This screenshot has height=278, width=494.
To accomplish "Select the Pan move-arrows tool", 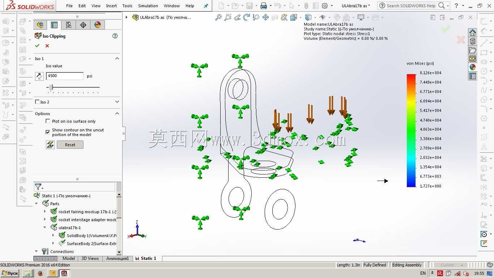I will coord(265,17).
